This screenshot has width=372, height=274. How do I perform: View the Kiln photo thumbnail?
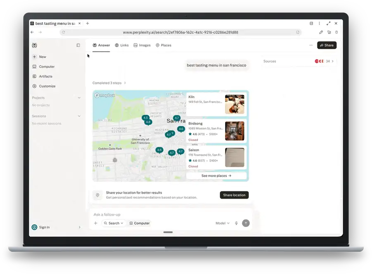pyautogui.click(x=235, y=104)
